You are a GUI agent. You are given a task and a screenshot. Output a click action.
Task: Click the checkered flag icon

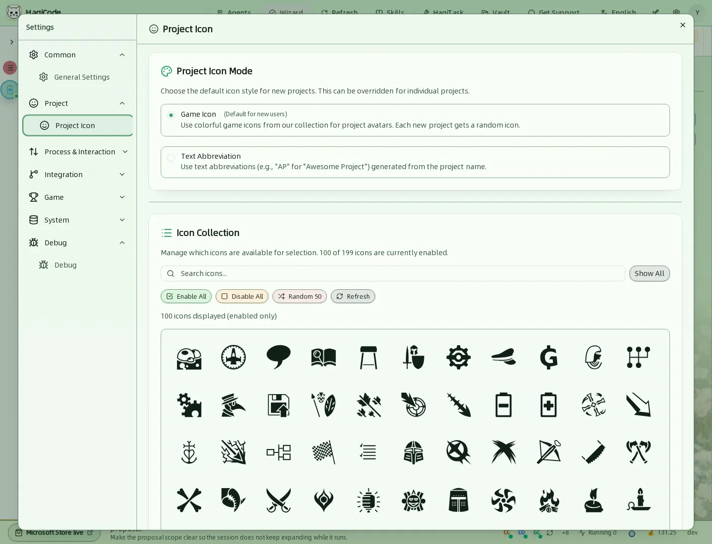323,452
